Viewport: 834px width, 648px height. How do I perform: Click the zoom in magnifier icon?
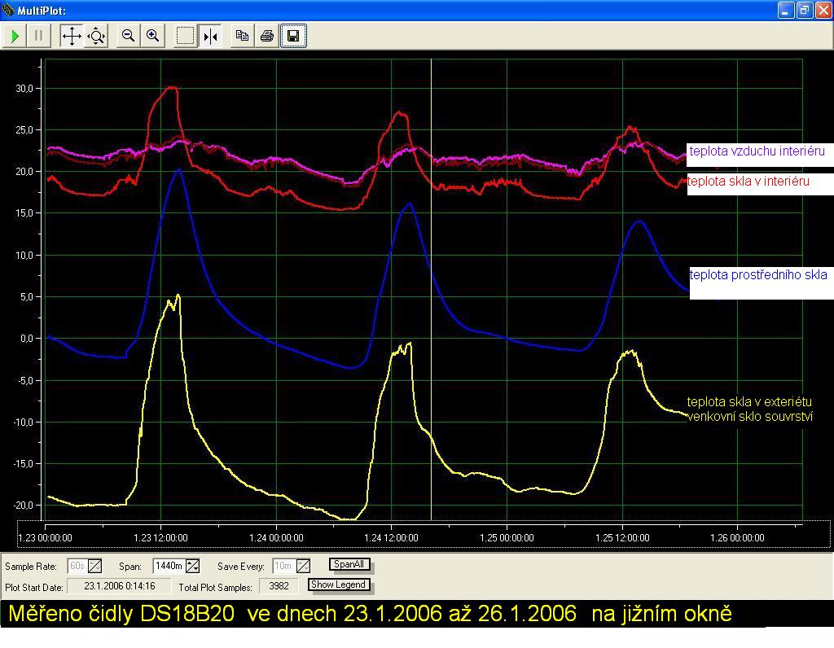[x=152, y=36]
